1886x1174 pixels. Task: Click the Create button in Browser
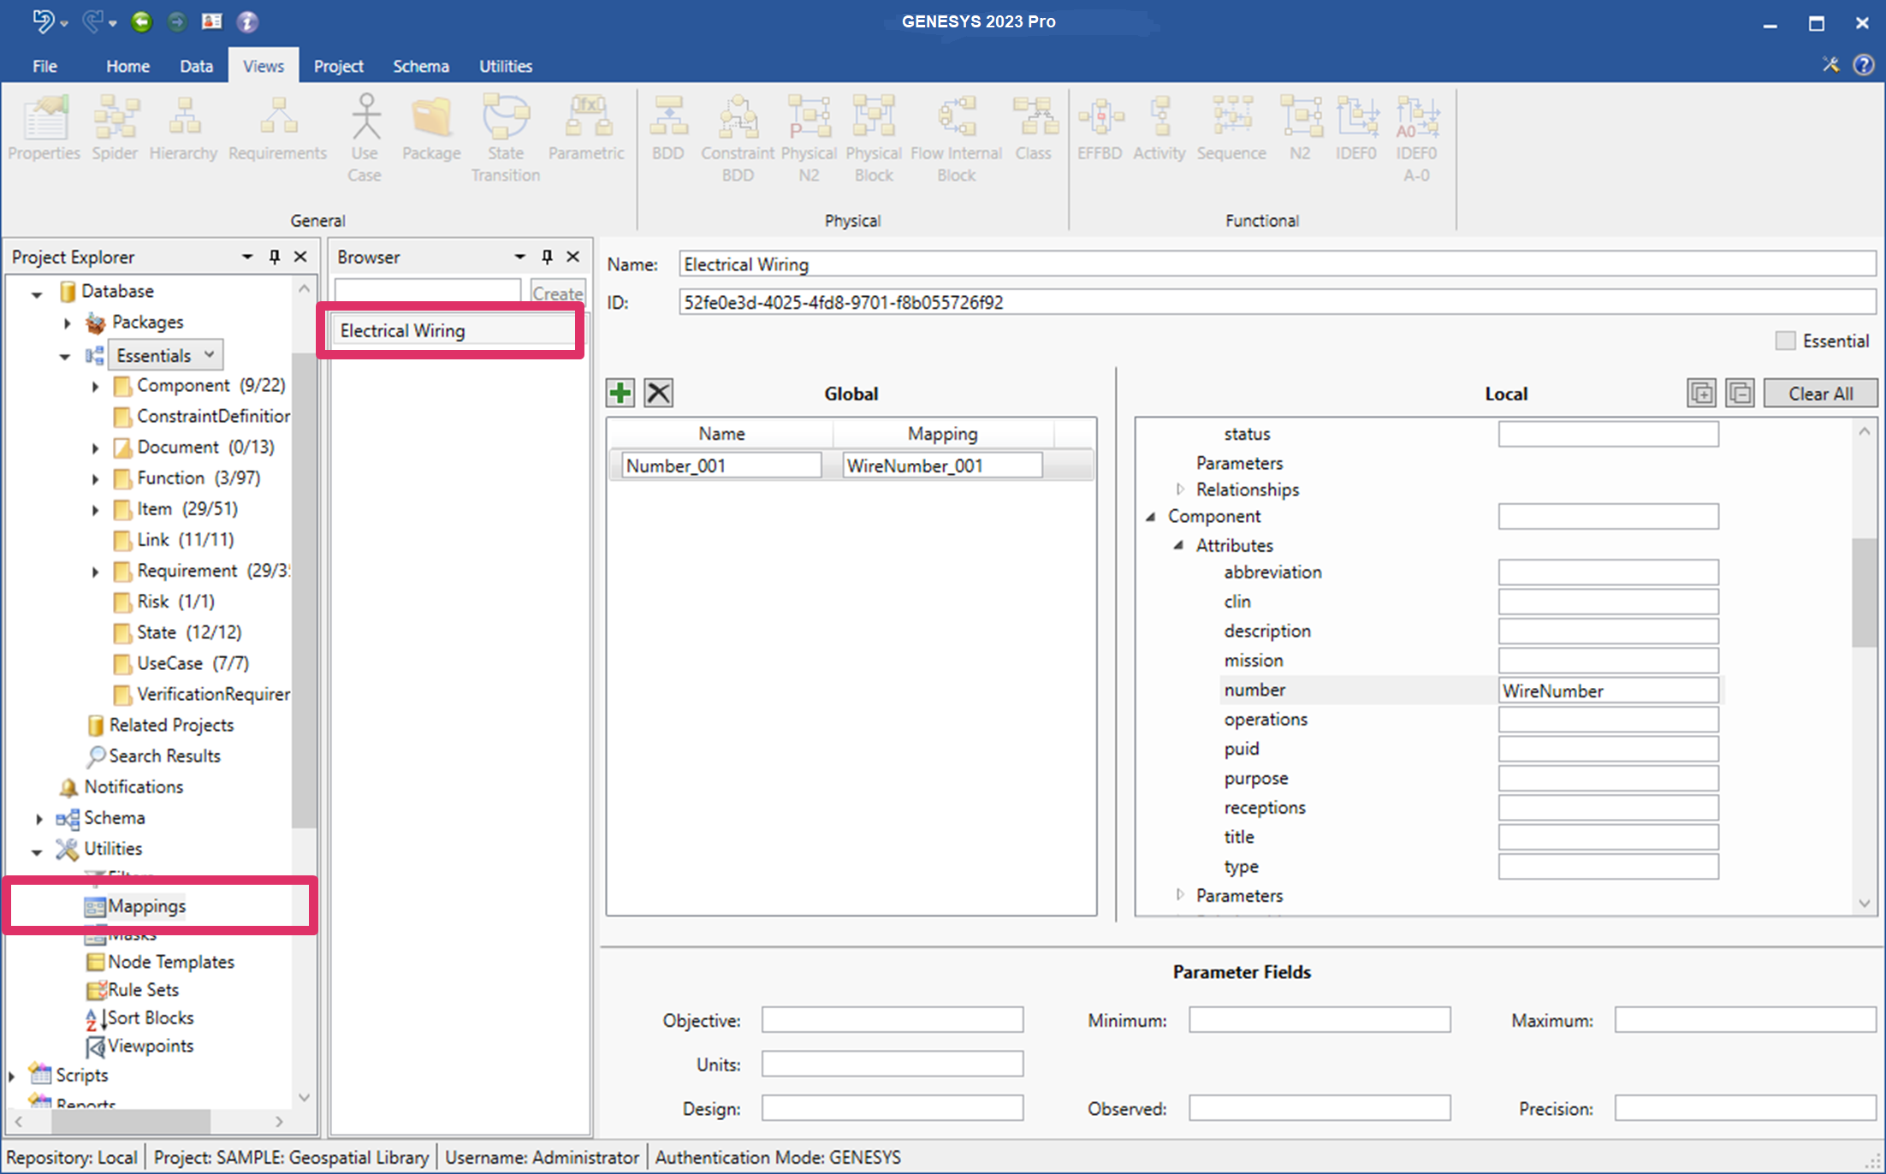pos(558,293)
